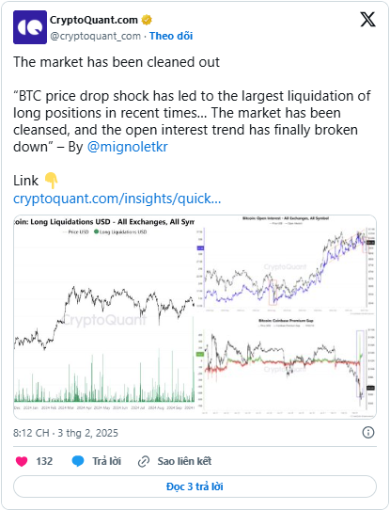
Task: Follow the account via Theo dõi
Action: point(171,36)
